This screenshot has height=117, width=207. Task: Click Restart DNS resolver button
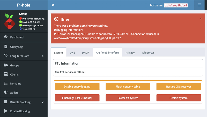coord(179,87)
